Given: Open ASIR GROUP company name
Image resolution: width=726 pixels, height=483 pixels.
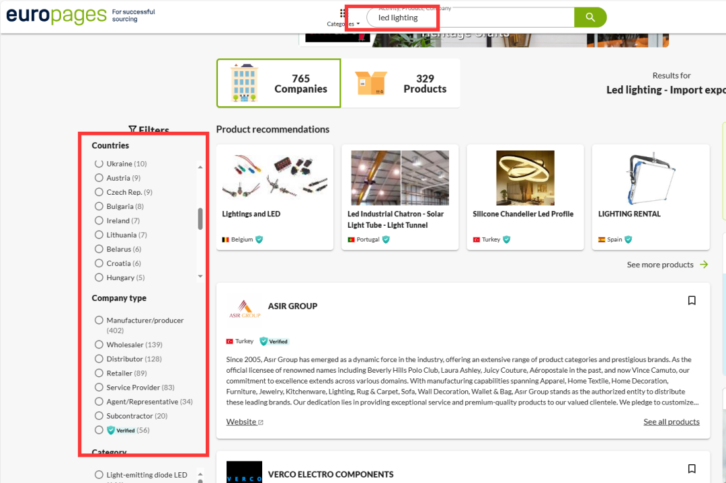Looking at the screenshot, I should [x=292, y=306].
